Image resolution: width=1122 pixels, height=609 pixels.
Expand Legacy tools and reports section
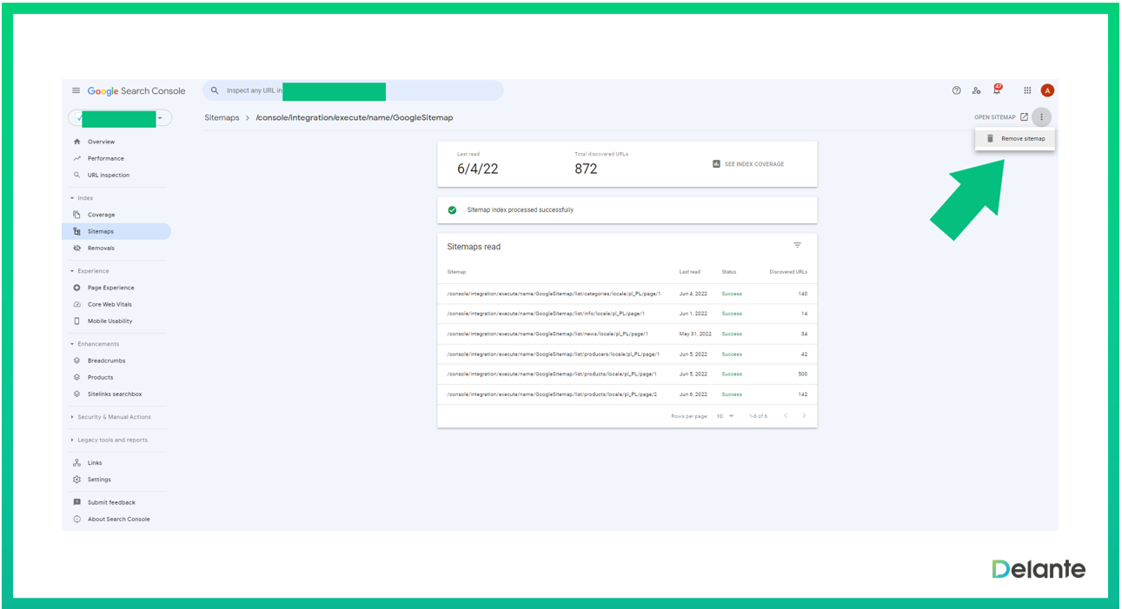[x=111, y=440]
